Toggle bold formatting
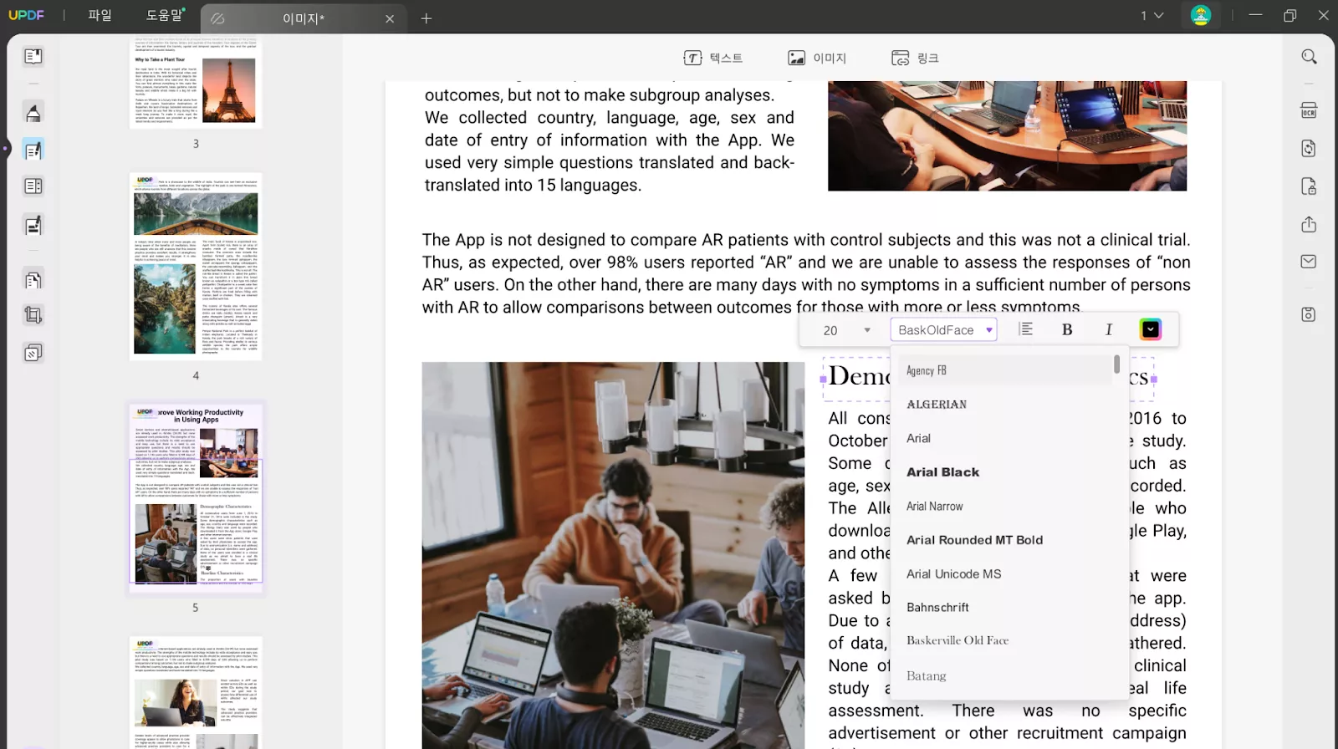This screenshot has height=749, width=1338. pyautogui.click(x=1067, y=329)
